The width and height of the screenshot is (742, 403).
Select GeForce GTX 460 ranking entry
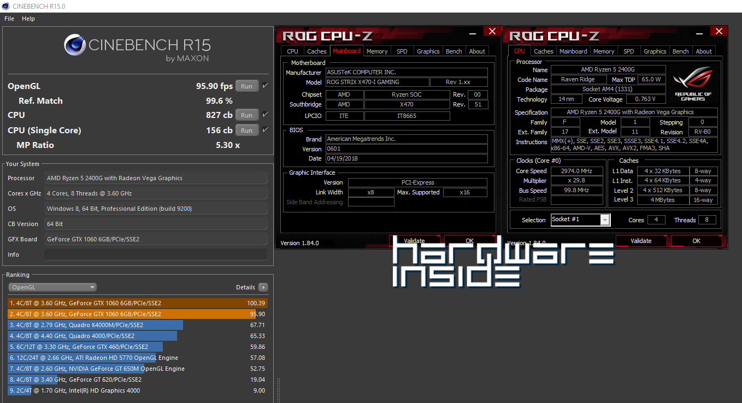click(x=138, y=347)
